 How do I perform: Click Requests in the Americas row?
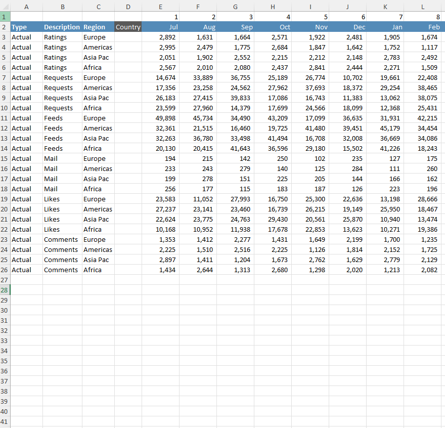coord(62,88)
